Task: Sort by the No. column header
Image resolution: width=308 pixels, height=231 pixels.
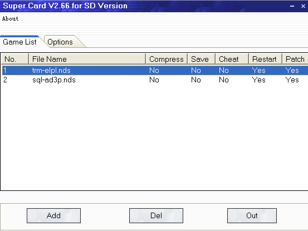Action: tap(15, 59)
